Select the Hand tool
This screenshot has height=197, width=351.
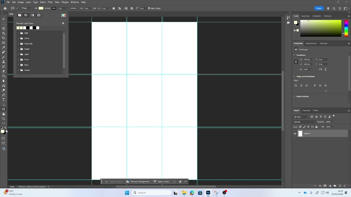pyautogui.click(x=4, y=114)
